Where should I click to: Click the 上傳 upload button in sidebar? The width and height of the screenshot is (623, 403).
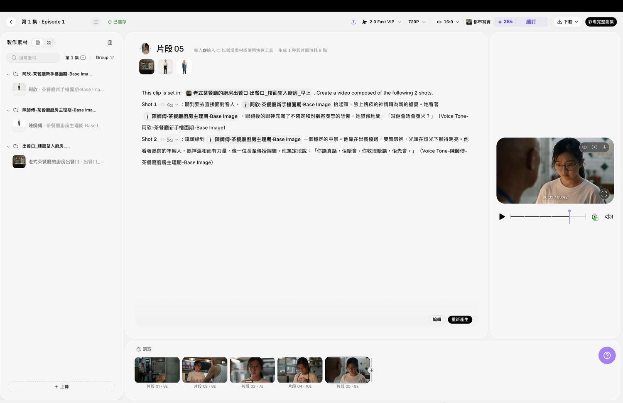pyautogui.click(x=61, y=387)
